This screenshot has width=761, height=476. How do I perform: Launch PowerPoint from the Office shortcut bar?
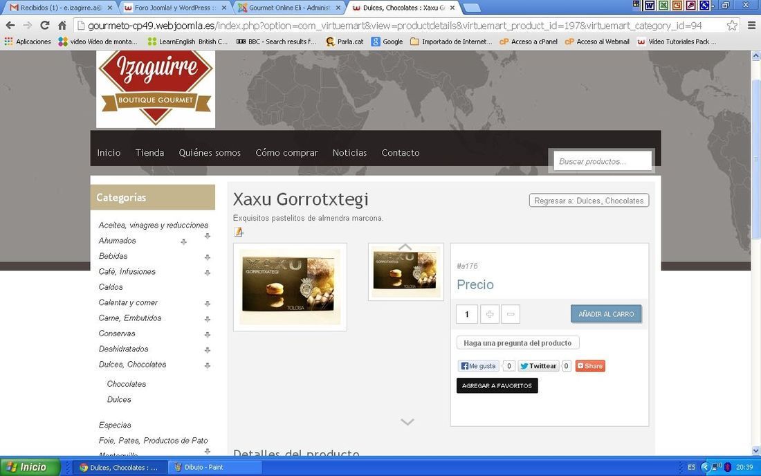click(x=677, y=6)
